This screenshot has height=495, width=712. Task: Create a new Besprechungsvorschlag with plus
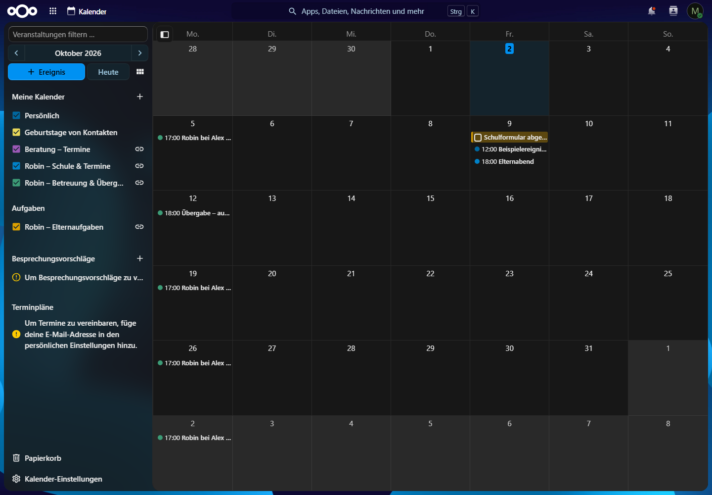(x=140, y=258)
